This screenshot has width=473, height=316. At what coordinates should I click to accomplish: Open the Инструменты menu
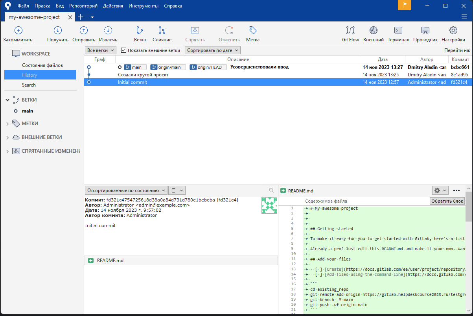(x=144, y=6)
